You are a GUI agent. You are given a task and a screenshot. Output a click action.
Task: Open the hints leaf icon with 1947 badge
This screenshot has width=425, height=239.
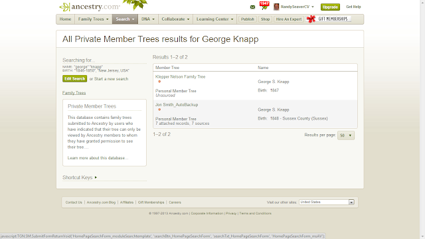click(x=264, y=6)
